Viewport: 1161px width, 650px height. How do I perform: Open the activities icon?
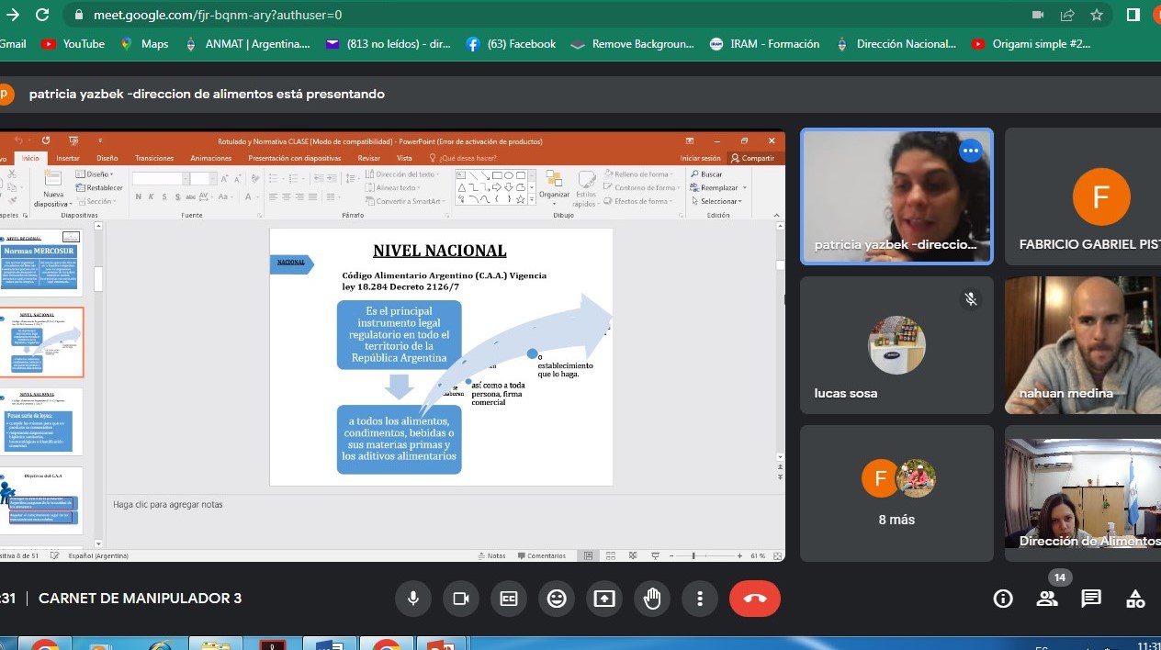pos(1135,599)
